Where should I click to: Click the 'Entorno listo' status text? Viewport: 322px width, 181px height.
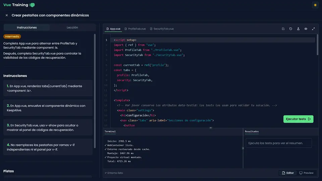(x=114, y=173)
